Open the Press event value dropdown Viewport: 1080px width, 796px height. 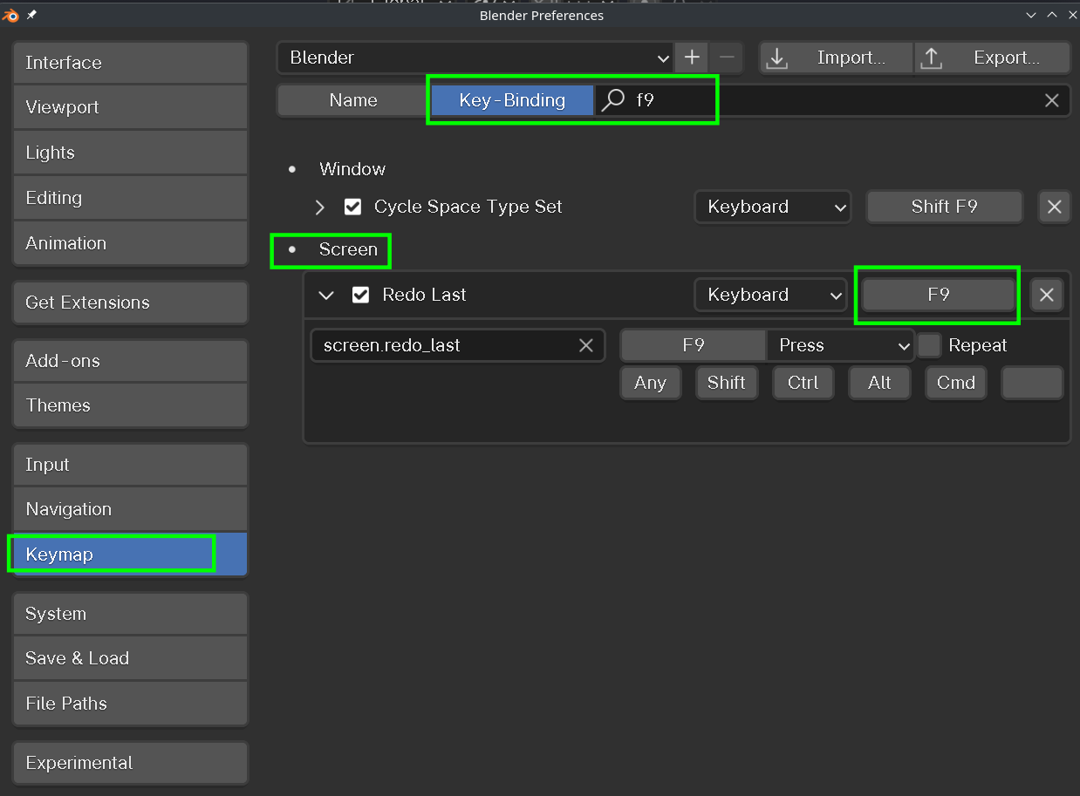tap(840, 345)
